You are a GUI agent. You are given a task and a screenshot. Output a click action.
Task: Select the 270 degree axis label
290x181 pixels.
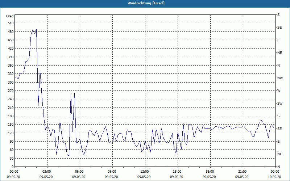tap(11, 91)
